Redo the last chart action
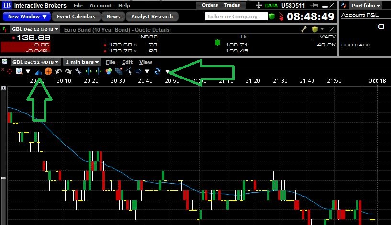The image size is (391, 225). 68,72
